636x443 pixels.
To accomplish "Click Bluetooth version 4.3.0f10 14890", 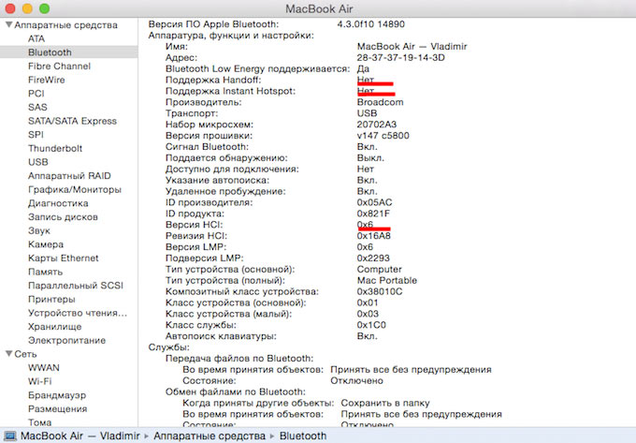I will coord(370,24).
